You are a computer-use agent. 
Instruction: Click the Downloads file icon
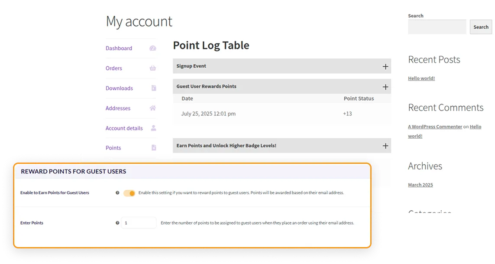(x=154, y=88)
